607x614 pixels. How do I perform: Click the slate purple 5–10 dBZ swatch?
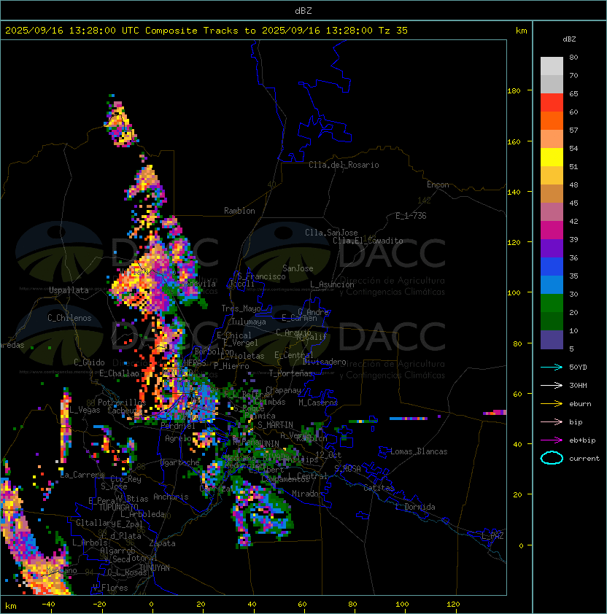point(552,339)
